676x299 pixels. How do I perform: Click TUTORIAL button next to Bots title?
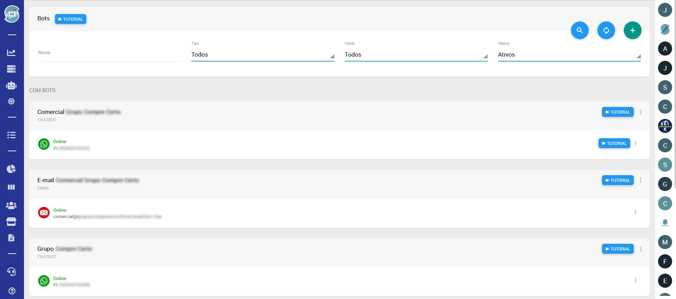point(70,19)
